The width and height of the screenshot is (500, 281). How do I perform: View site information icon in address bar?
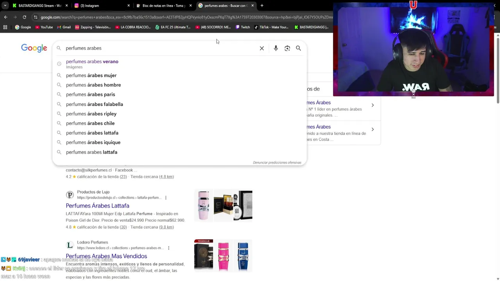point(36,17)
